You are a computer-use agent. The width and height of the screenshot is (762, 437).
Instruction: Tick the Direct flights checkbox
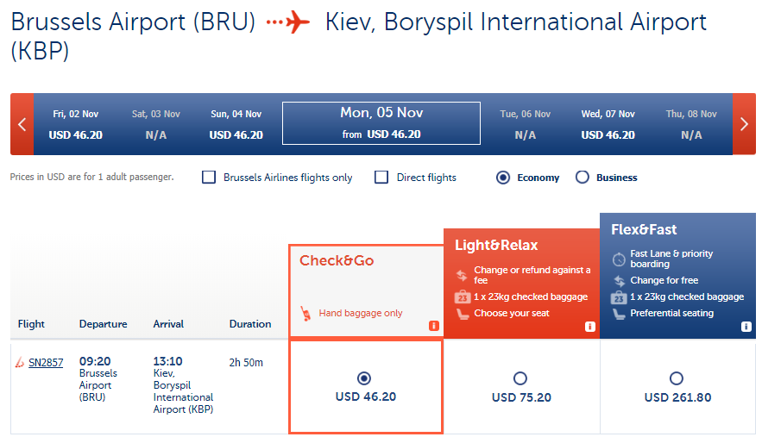[x=381, y=178]
